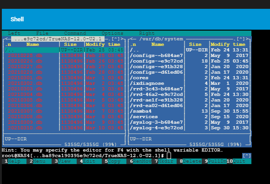Click right panel back arrow
Screen dimensions: 270x184
[x=132, y=39]
